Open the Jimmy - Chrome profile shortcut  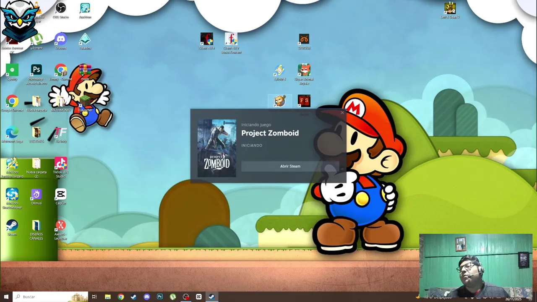[61, 73]
